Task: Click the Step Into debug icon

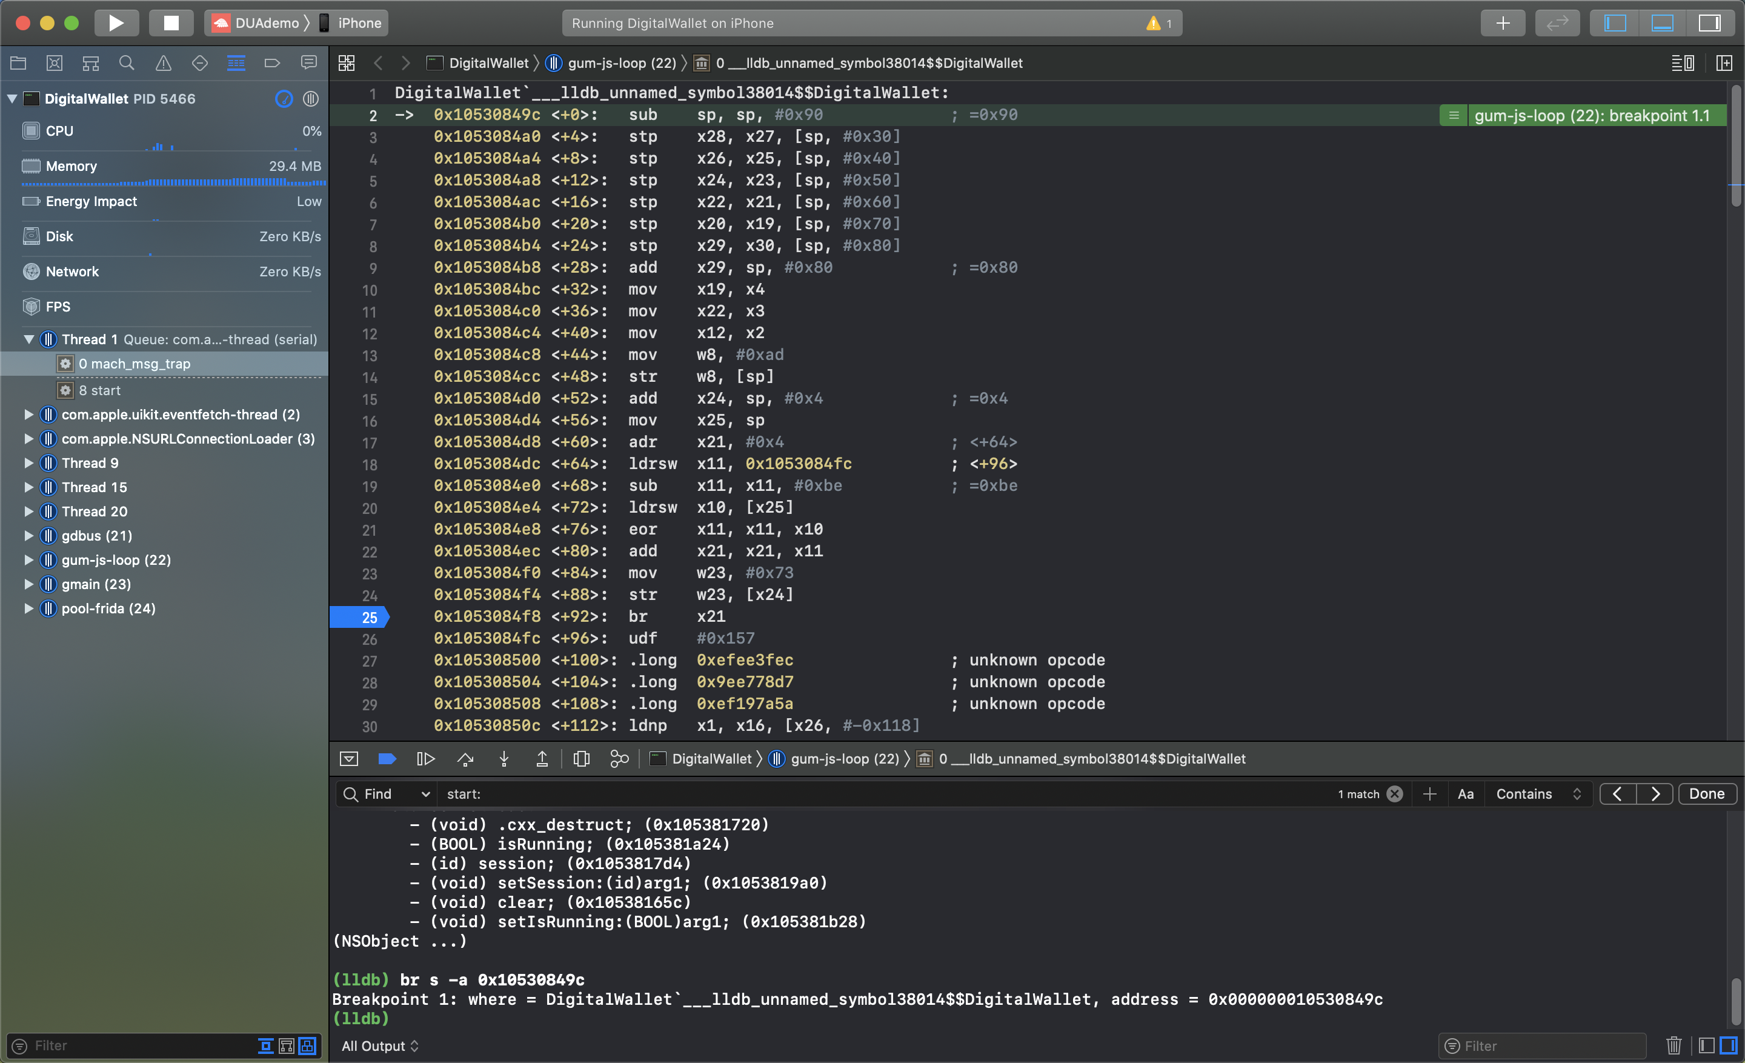Action: coord(504,759)
